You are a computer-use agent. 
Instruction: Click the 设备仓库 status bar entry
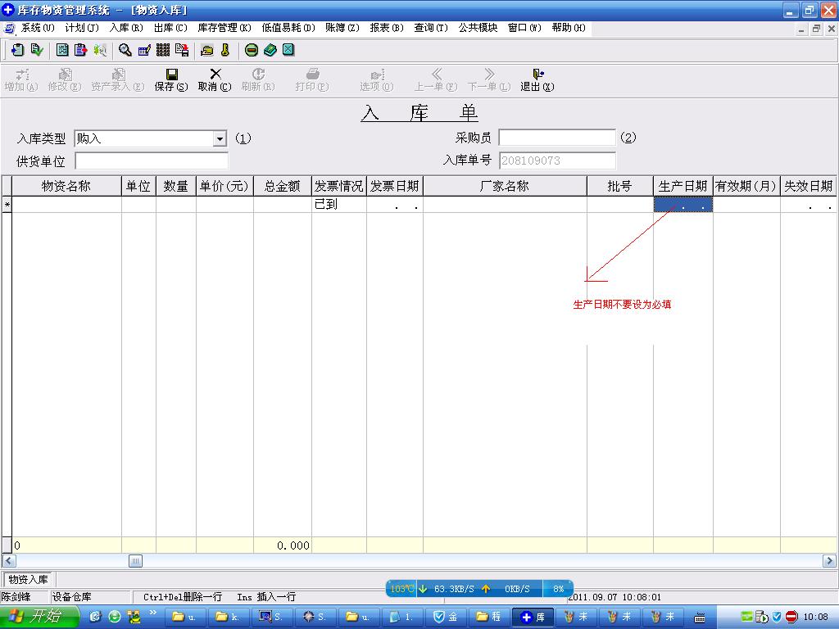point(72,597)
